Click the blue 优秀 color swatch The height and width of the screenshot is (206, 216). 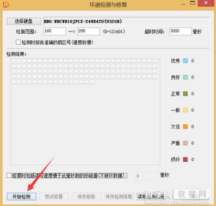point(186,60)
